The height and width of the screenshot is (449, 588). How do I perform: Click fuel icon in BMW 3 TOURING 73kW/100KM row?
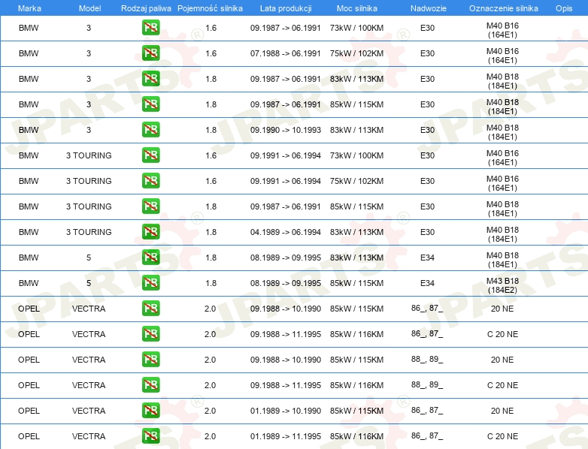click(x=150, y=155)
